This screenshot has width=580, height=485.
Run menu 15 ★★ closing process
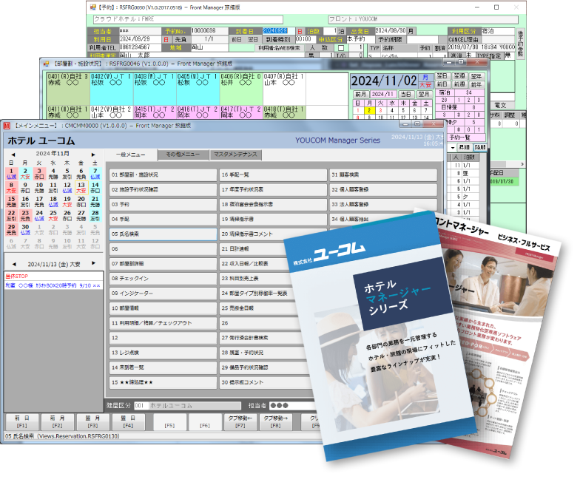point(163,382)
